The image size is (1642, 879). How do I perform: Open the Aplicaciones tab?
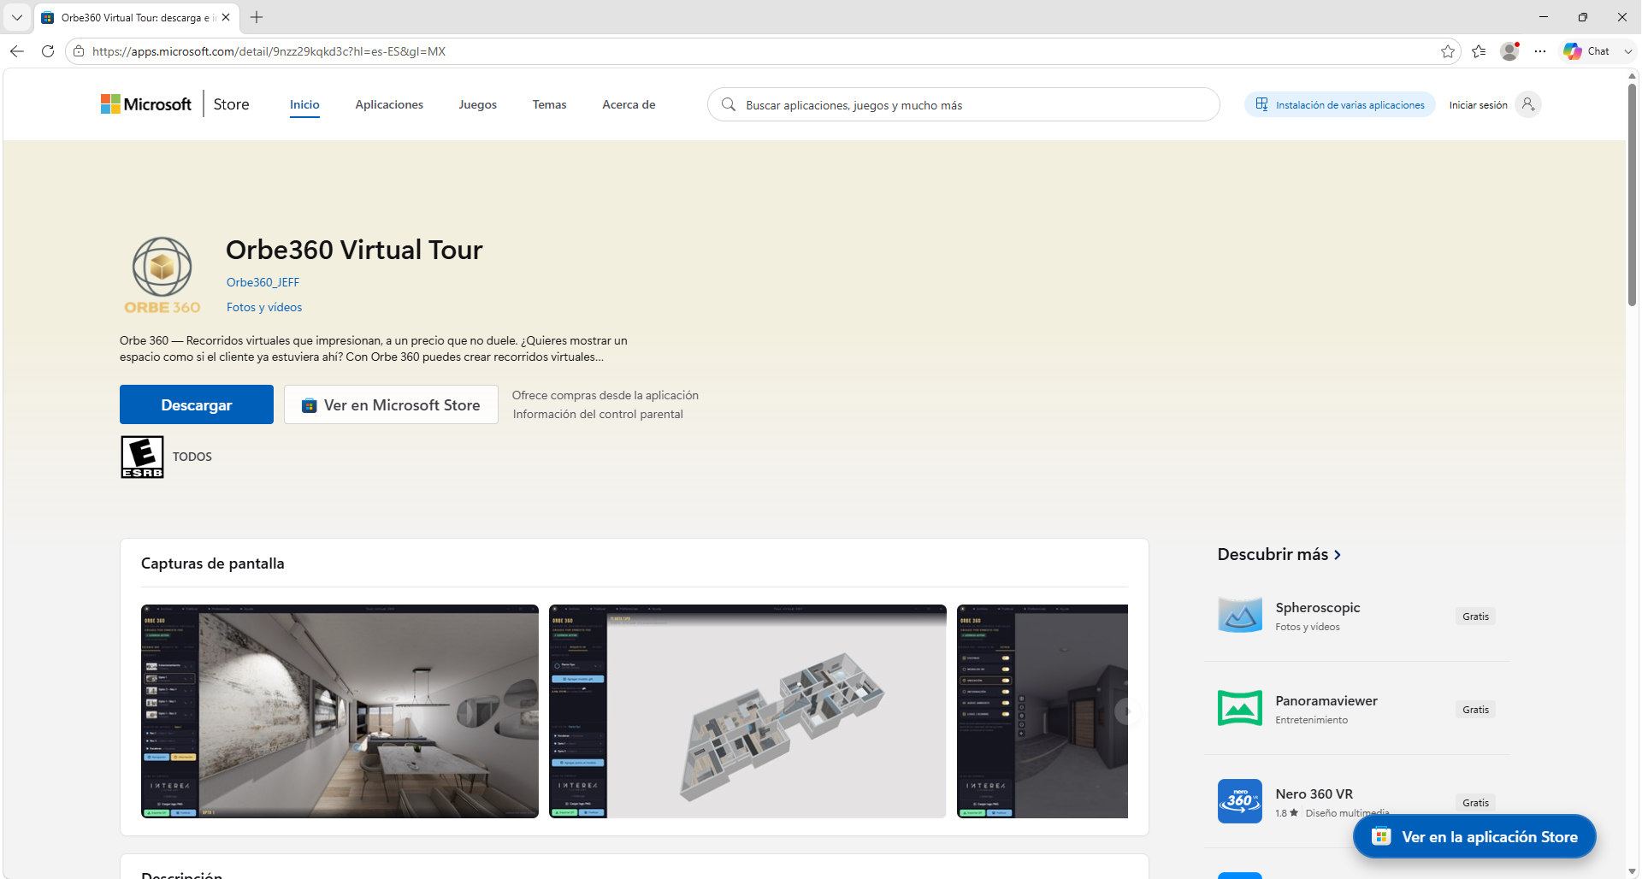coord(389,104)
